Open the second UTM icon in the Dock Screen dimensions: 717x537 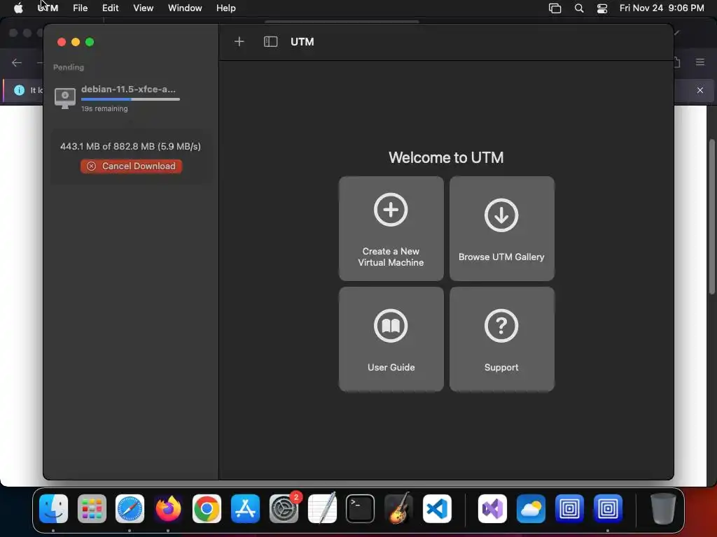(x=608, y=509)
